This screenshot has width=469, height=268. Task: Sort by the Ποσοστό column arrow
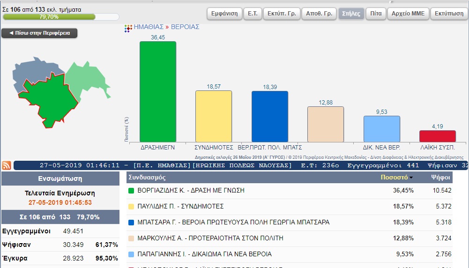coord(411,178)
